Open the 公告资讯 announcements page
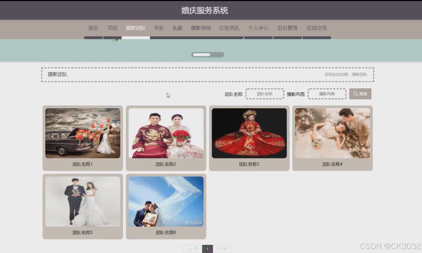Image resolution: width=422 pixels, height=253 pixels. pos(229,28)
